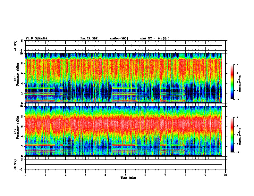Click the "10" tick on the time axis

225,175
